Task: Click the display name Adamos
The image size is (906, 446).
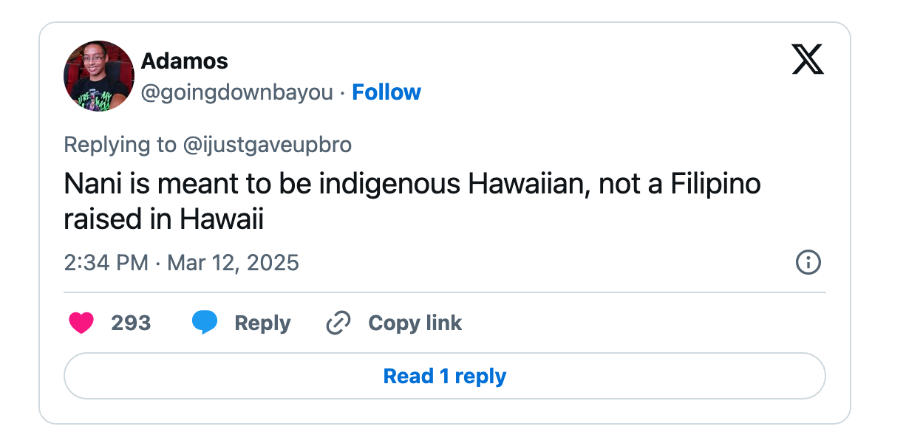Action: [x=183, y=61]
